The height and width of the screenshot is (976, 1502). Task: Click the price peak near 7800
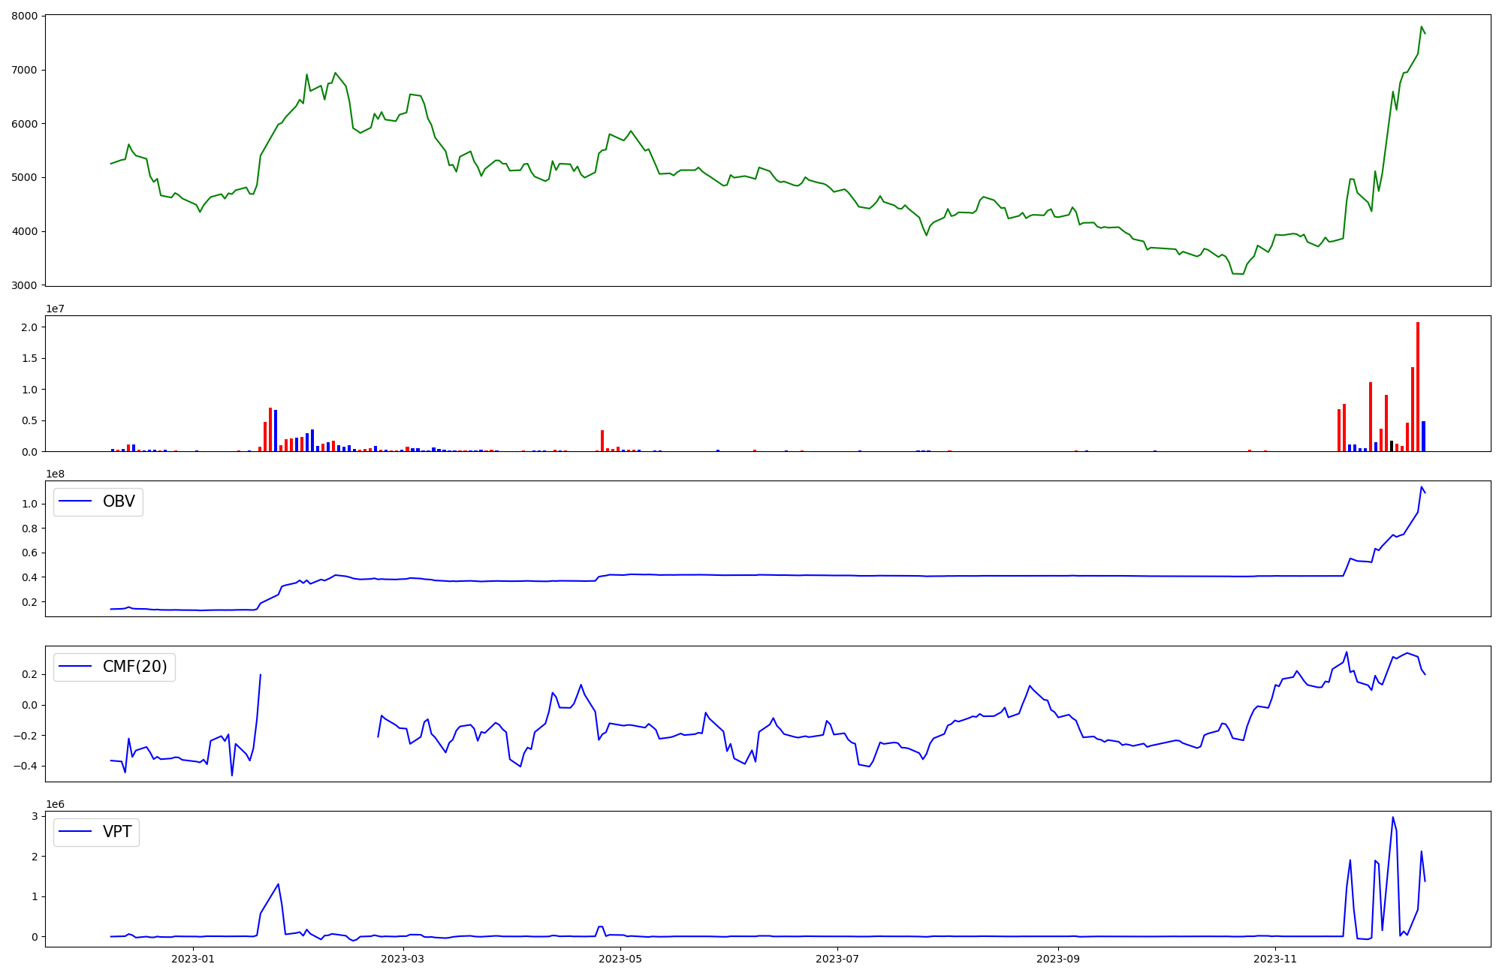[1421, 27]
